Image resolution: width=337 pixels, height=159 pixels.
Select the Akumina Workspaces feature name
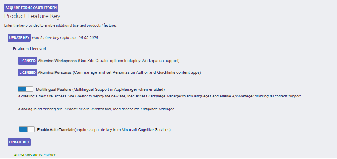[x=57, y=61]
